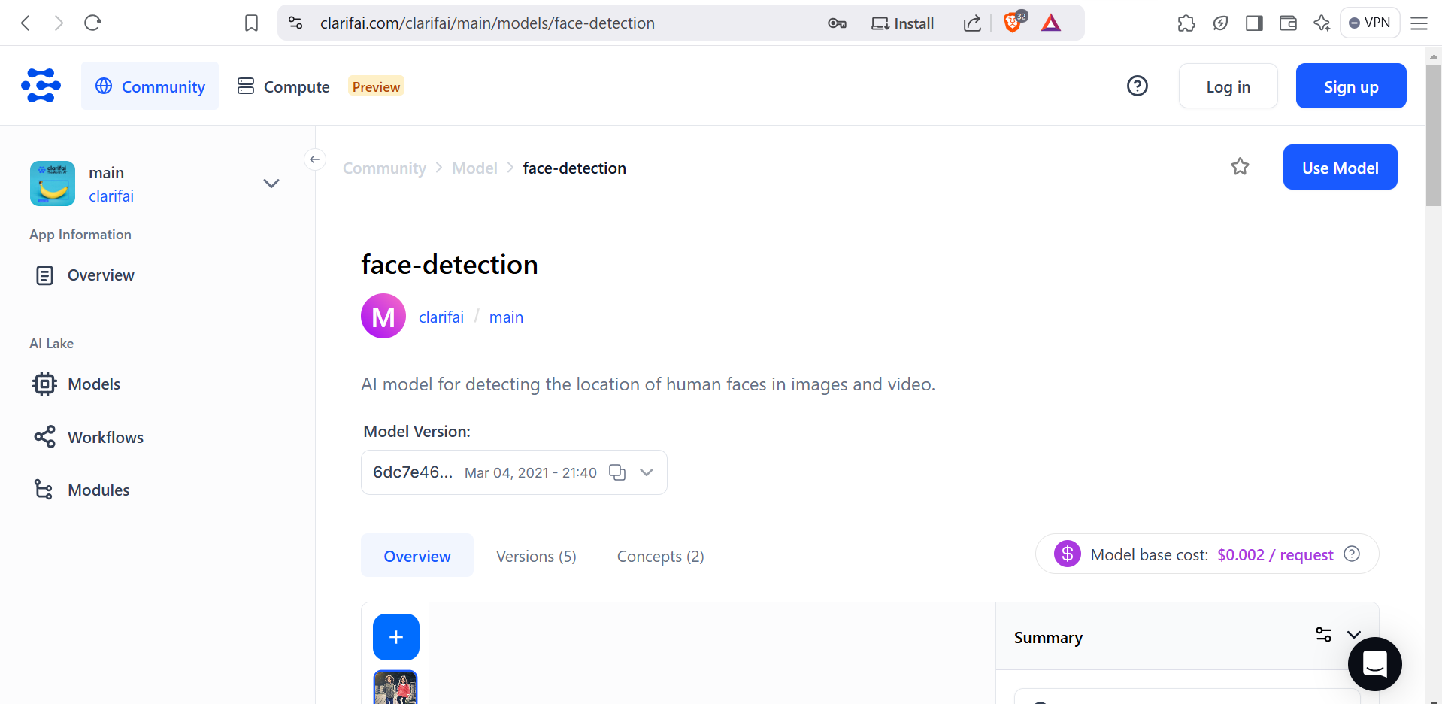1442x704 pixels.
Task: Click the purple dollar cost icon
Action: pos(1067,554)
